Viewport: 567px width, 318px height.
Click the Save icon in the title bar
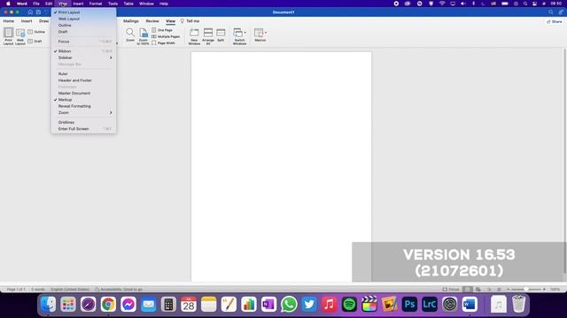click(38, 11)
